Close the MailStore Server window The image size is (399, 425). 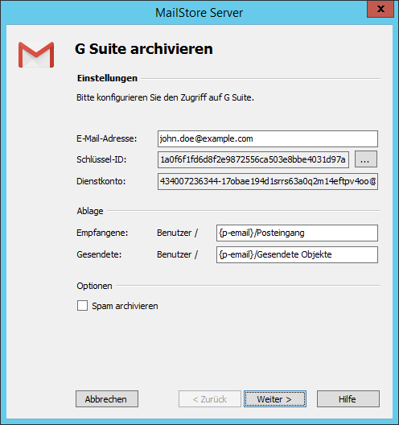coord(380,9)
